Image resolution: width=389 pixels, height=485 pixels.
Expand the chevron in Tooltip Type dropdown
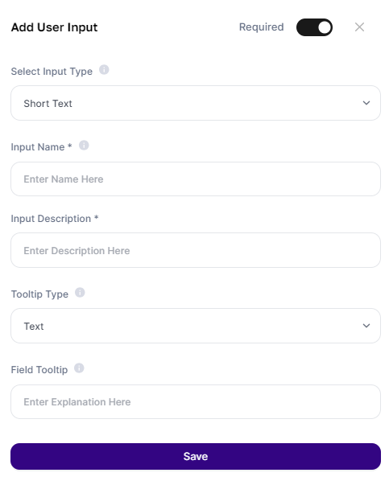[366, 326]
